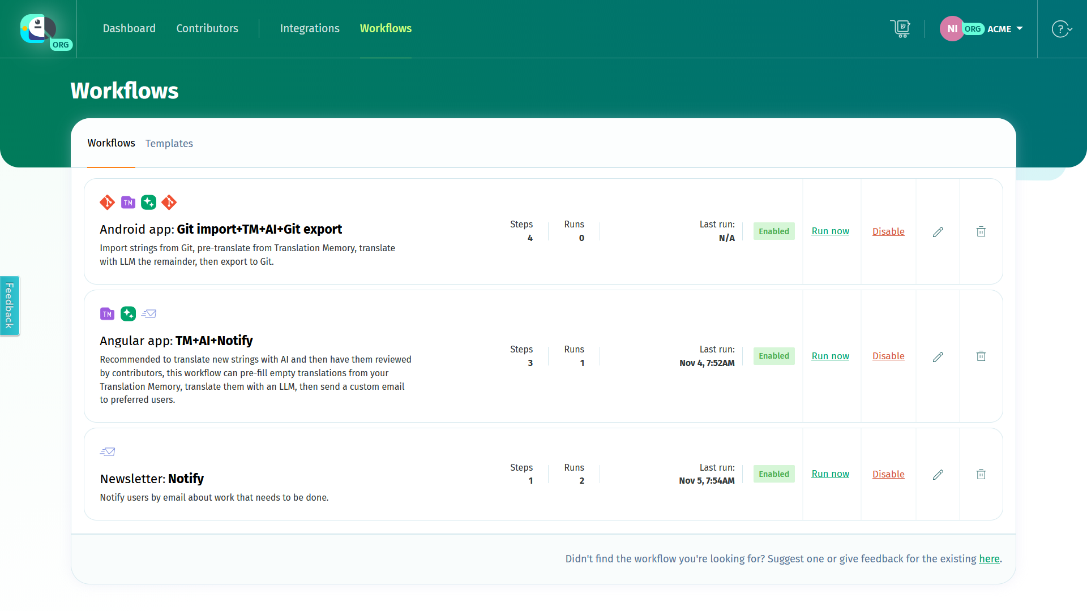Screen dimensions: 1087x611
Task: Open the help menu dropdown
Action: 1062,29
